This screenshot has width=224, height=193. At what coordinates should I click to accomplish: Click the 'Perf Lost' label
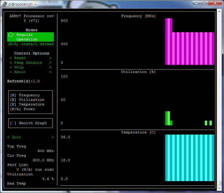coord(18,165)
